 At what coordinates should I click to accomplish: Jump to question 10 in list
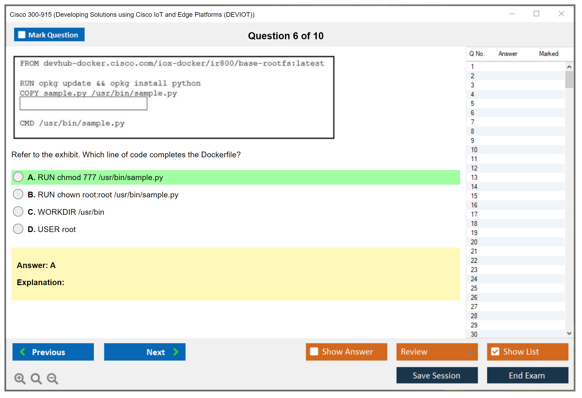tap(474, 150)
